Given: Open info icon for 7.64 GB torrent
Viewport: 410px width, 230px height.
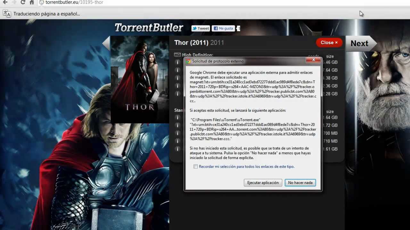Looking at the screenshot, I should point(177,70).
